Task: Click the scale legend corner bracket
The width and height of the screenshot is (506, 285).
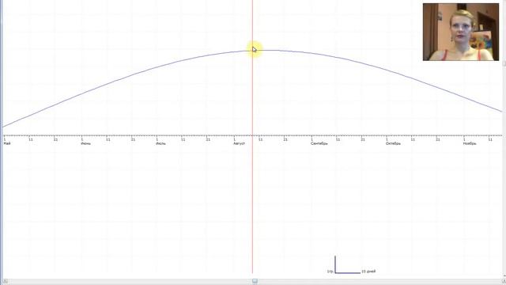Action: (347, 264)
